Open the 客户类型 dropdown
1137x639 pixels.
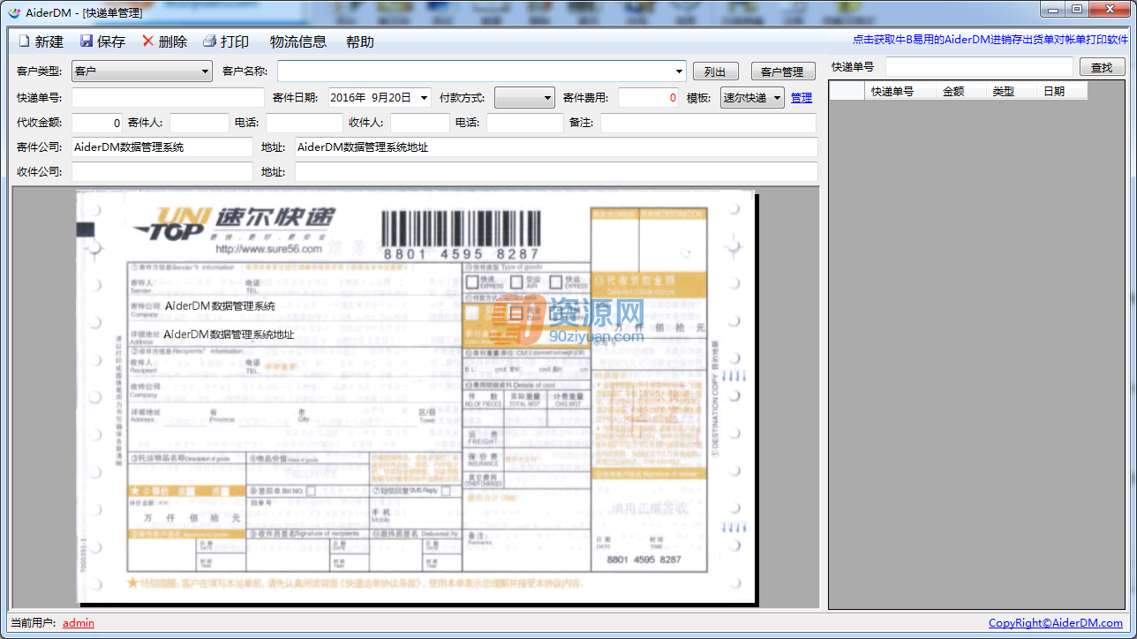tap(142, 71)
